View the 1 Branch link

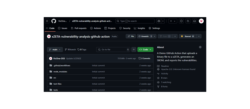click(x=70, y=50)
